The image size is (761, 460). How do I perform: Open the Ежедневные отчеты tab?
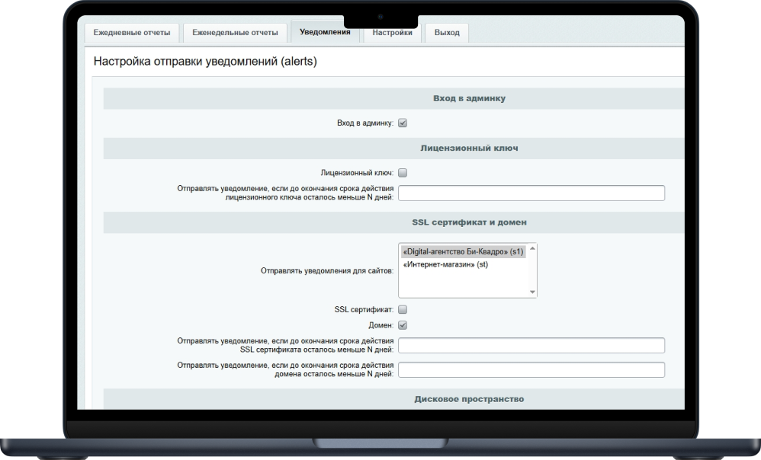[132, 33]
